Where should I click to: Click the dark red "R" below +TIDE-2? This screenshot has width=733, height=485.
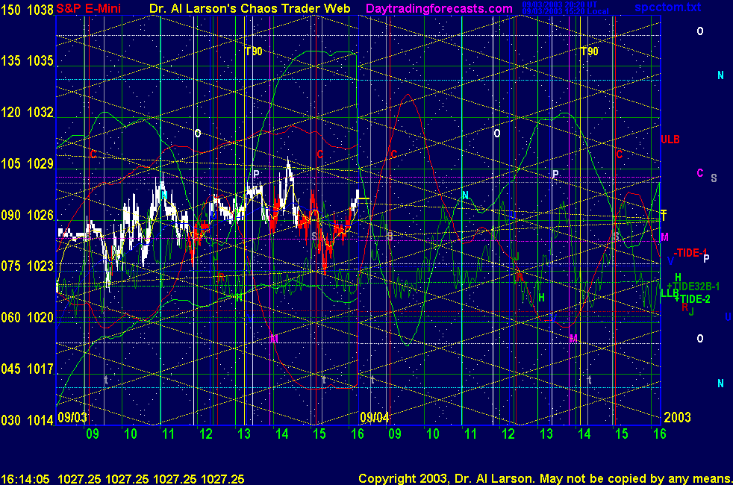tap(684, 307)
